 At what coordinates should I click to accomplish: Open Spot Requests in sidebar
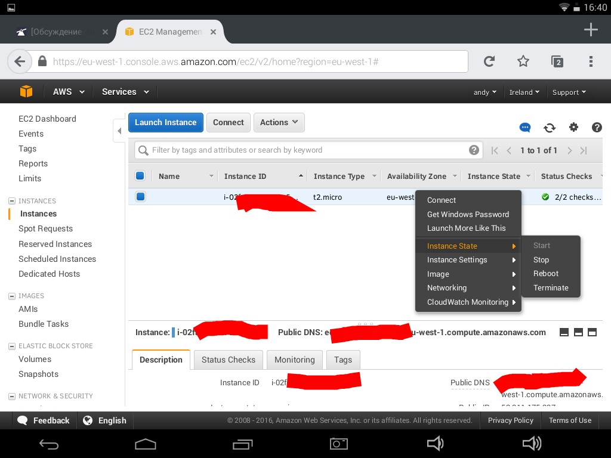click(45, 228)
